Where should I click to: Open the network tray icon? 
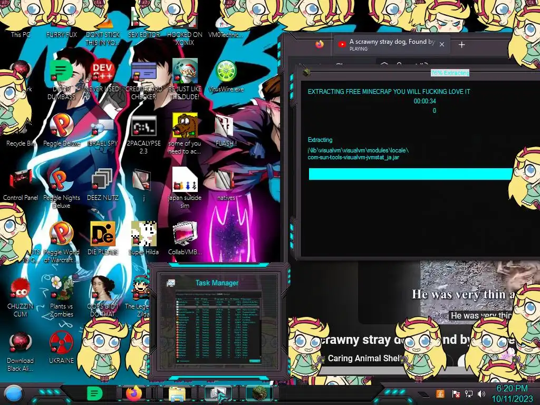coord(469,394)
